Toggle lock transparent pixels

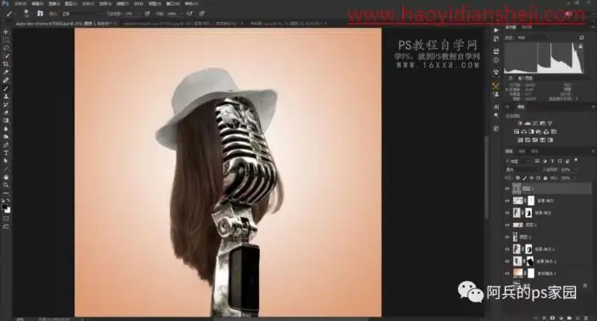[517, 178]
